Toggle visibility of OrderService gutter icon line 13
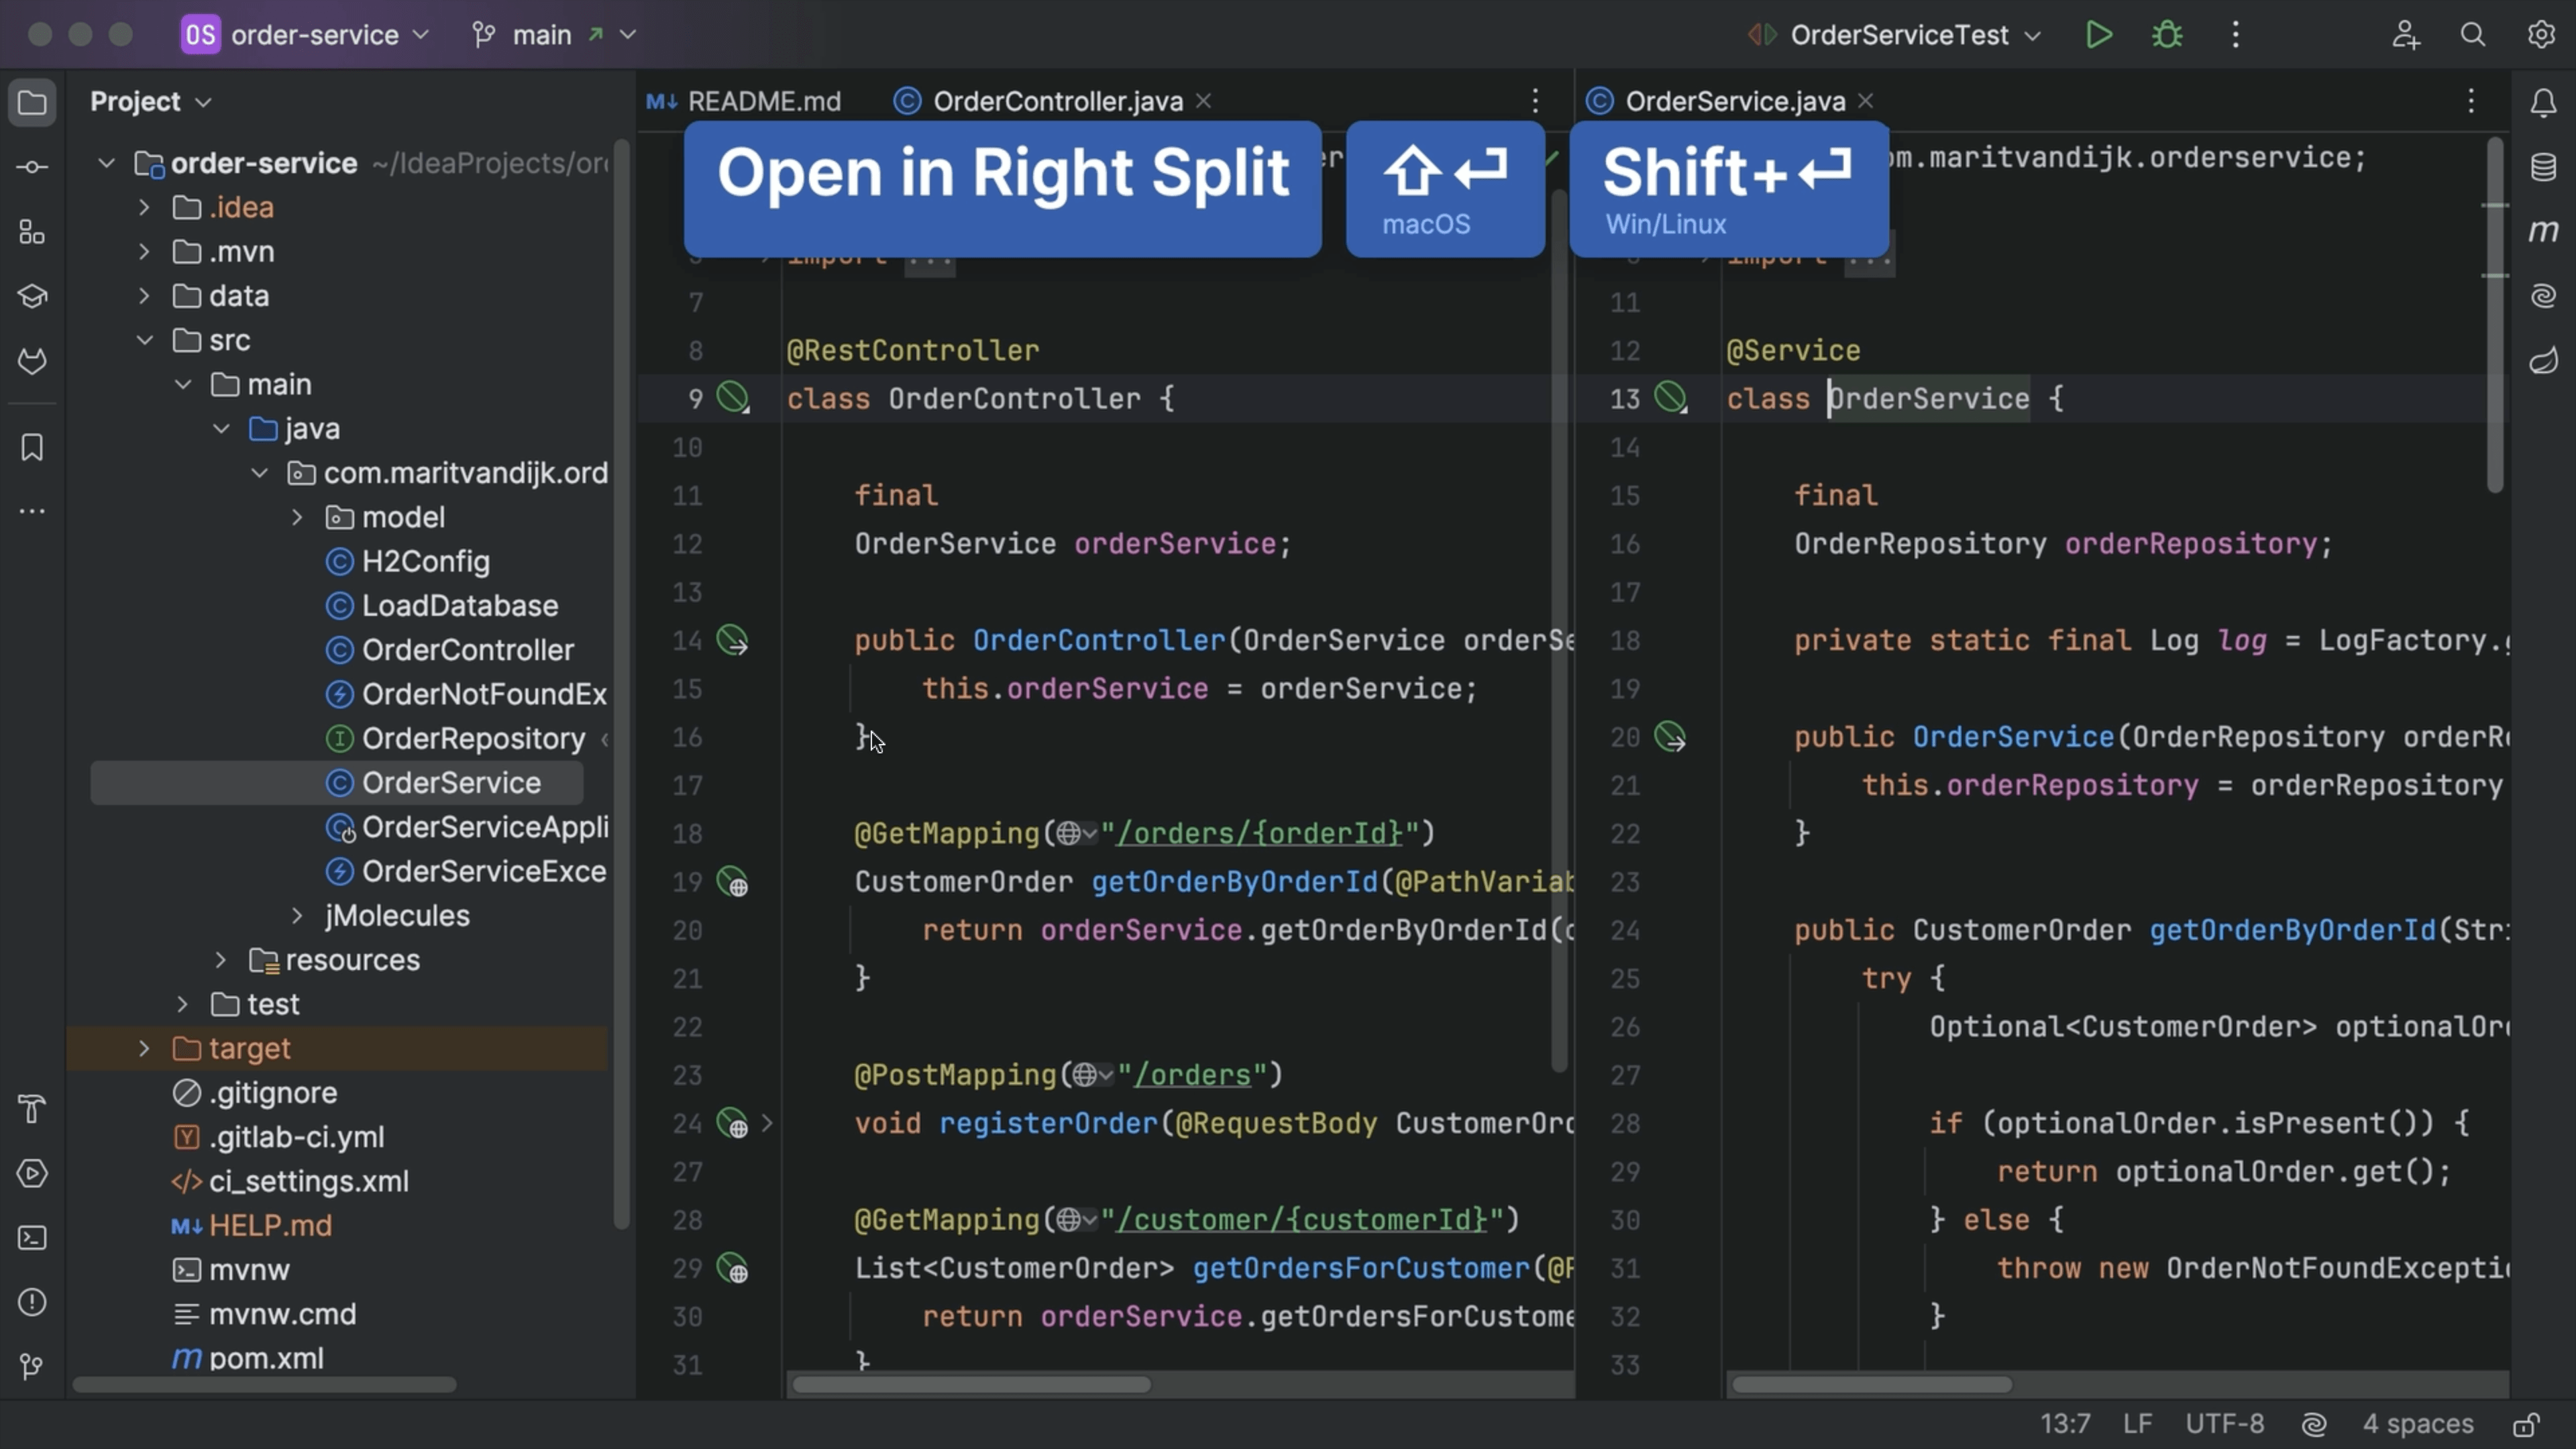 point(1672,398)
